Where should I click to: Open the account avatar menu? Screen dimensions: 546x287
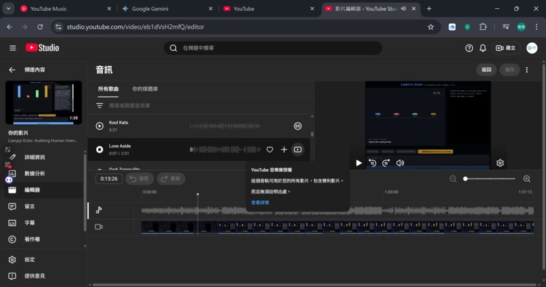(532, 48)
